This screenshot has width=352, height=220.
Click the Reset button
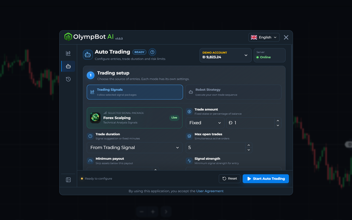click(x=230, y=179)
